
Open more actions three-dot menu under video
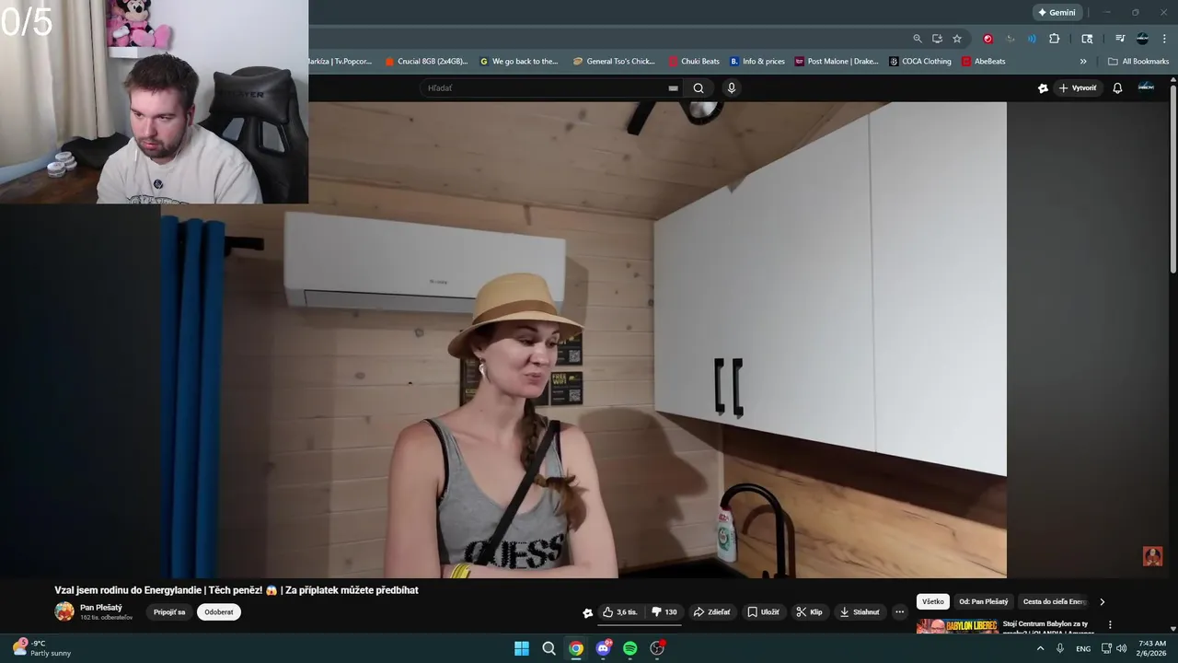click(900, 612)
